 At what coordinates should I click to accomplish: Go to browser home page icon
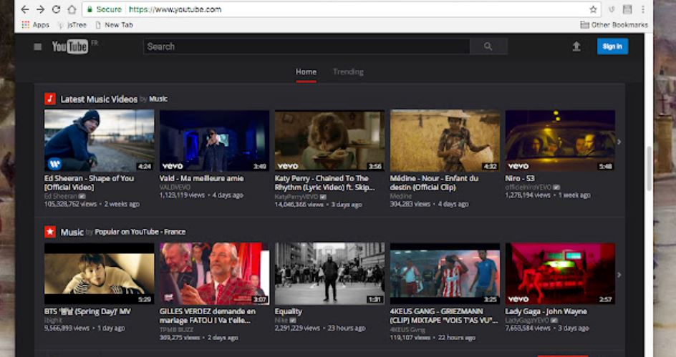pyautogui.click(x=72, y=9)
